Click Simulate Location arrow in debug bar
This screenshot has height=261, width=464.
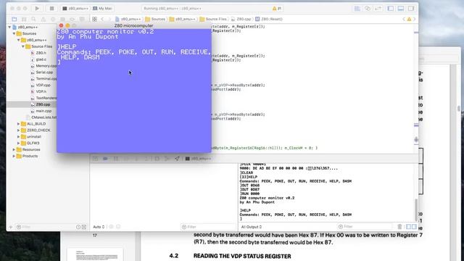[177, 159]
